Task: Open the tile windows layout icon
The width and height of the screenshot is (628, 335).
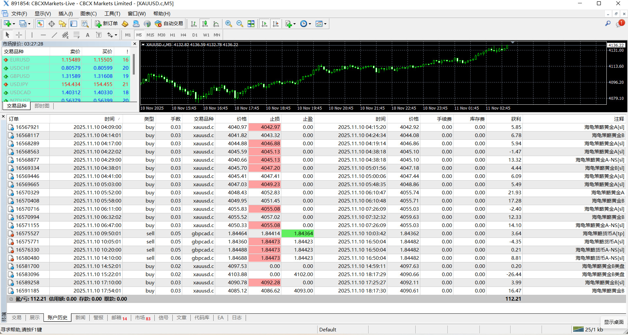Action: point(251,24)
